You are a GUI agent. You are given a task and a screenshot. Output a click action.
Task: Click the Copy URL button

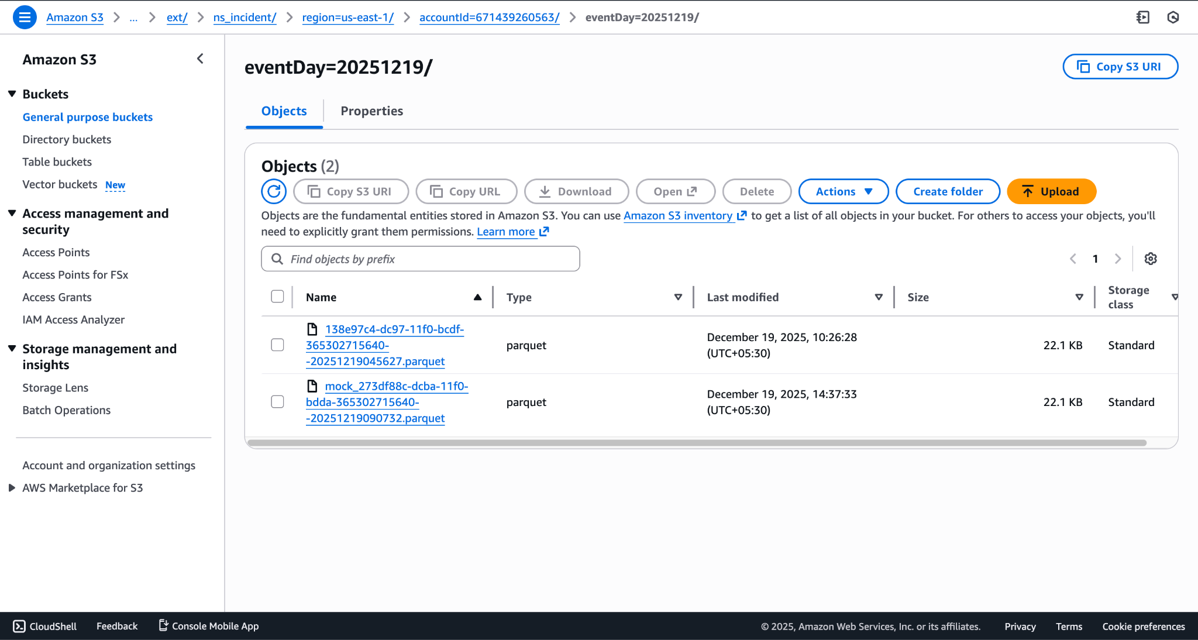(466, 191)
